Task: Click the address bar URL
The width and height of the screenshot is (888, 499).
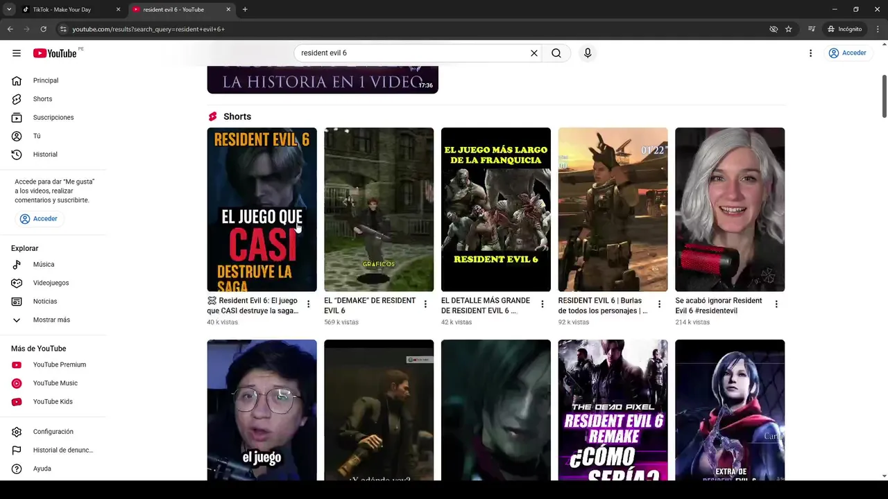Action: tap(148, 29)
